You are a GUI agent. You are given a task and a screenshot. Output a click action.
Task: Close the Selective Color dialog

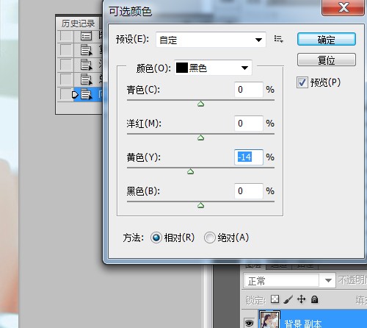[x=343, y=7]
